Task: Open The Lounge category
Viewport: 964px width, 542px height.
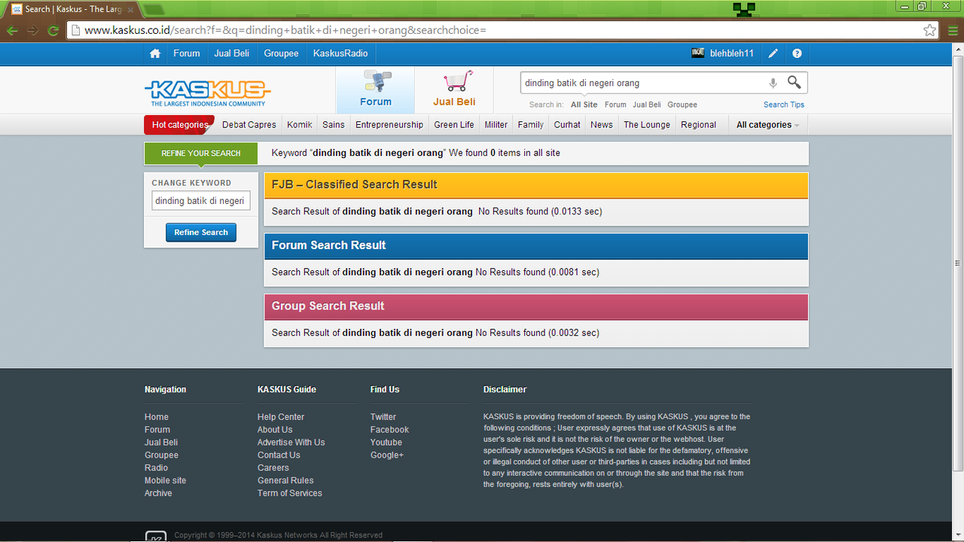Action: coord(647,125)
